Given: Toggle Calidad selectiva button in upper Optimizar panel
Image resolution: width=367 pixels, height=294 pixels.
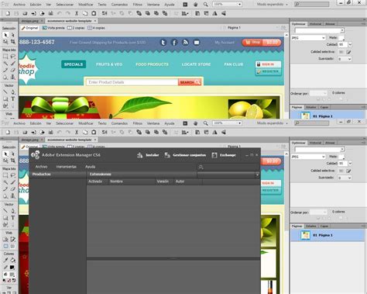Looking at the screenshot, I should (341, 52).
